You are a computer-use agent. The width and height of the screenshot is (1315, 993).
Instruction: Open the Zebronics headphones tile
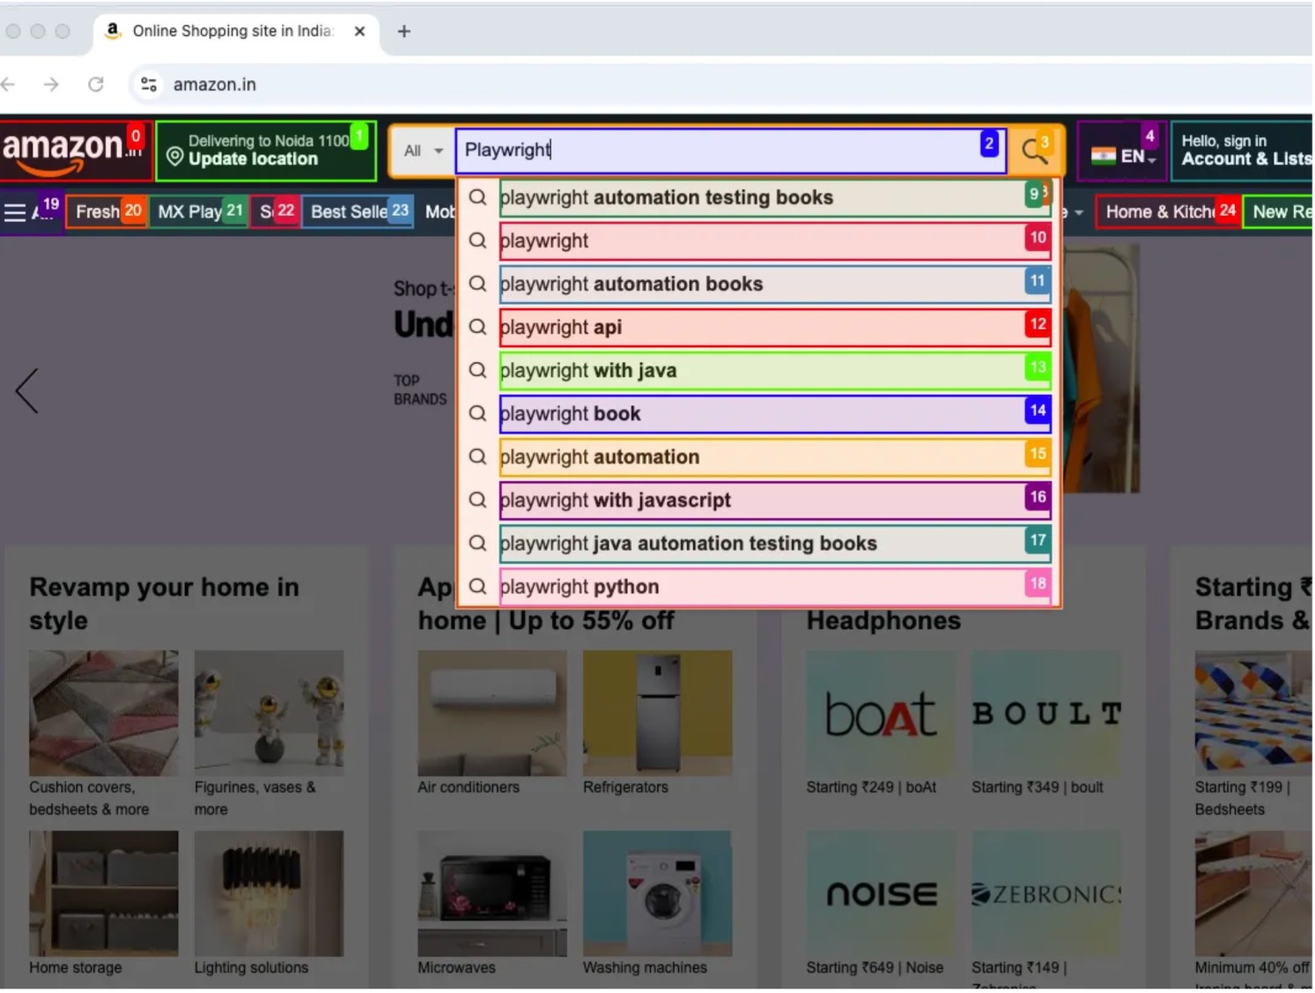pyautogui.click(x=1047, y=895)
